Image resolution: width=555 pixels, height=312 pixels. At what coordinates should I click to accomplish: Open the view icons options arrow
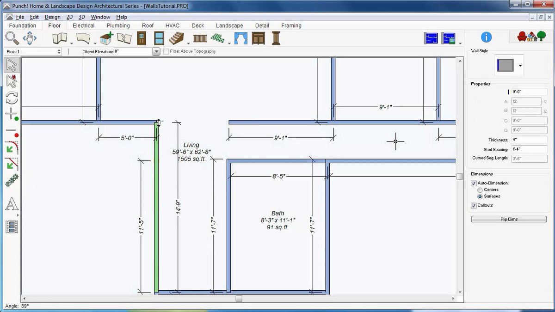tap(460, 43)
